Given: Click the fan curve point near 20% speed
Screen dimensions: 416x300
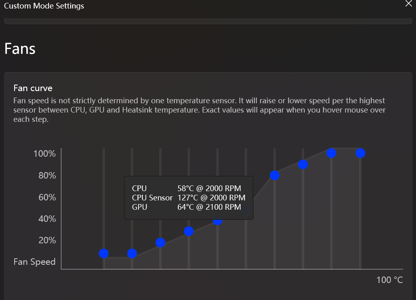Looking at the screenshot, I should tap(160, 243).
